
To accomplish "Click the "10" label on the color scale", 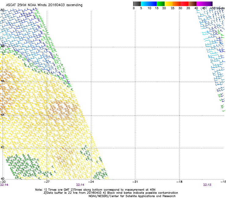I will (x=149, y=8).
